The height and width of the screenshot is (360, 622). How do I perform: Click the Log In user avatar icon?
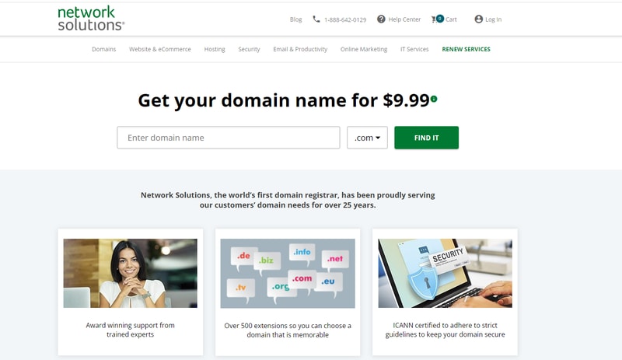[479, 19]
